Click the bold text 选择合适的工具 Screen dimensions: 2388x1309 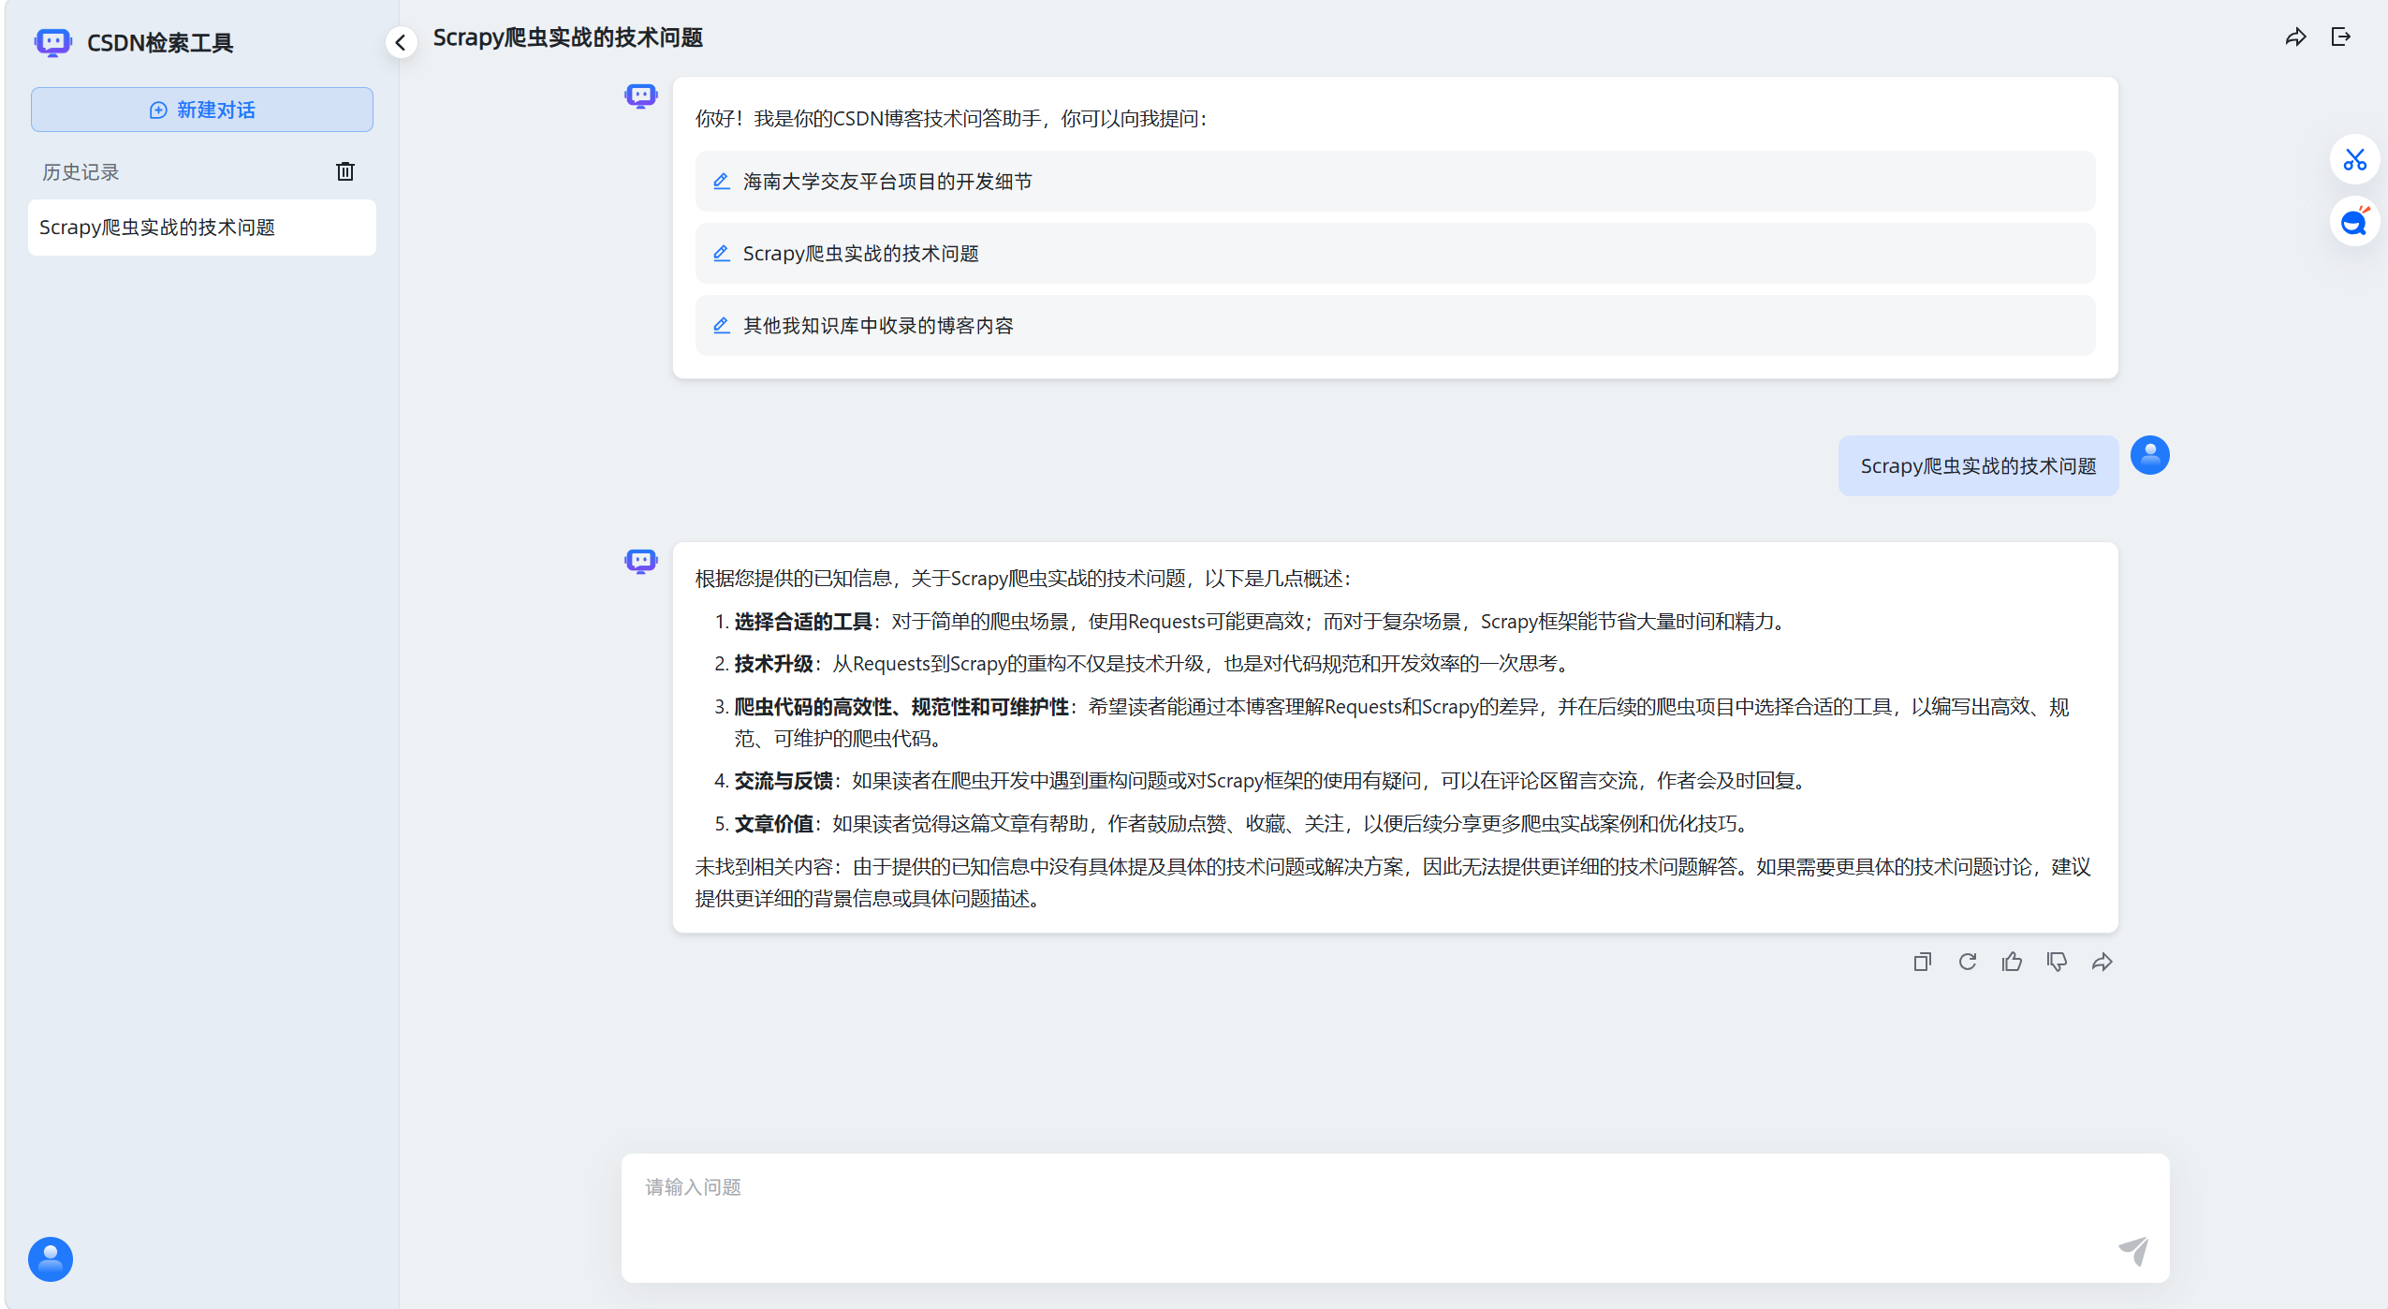click(x=802, y=622)
